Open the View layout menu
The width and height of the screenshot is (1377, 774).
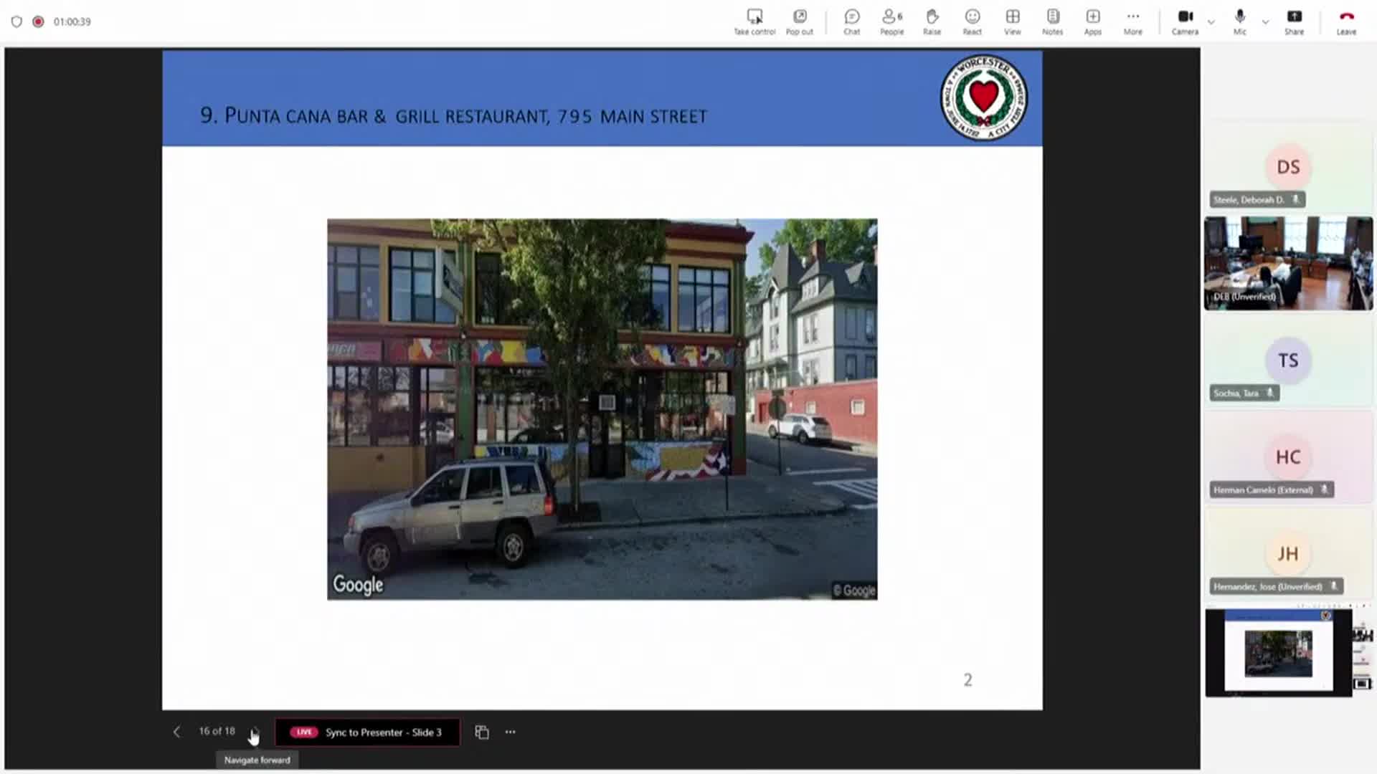point(1012,21)
